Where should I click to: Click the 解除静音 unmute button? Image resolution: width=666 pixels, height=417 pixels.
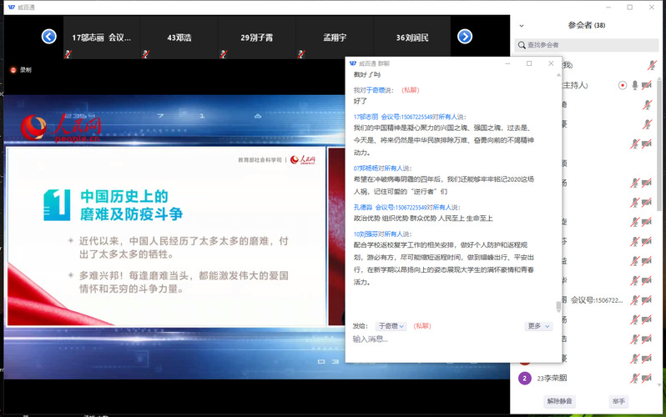click(558, 402)
